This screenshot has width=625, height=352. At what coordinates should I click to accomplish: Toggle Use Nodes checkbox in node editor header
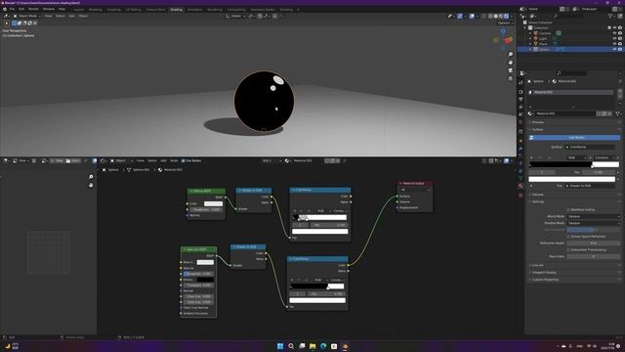click(x=184, y=160)
